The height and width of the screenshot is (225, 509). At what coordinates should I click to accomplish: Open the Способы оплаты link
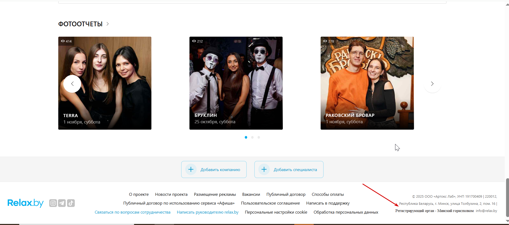[328, 194]
